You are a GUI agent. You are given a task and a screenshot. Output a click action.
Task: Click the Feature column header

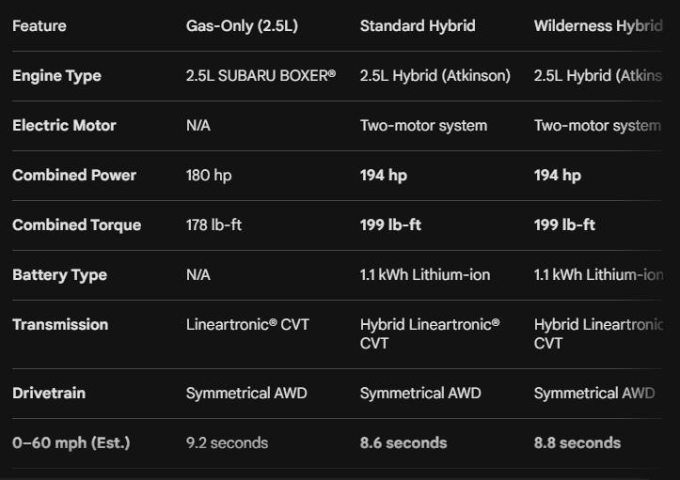pyautogui.click(x=39, y=26)
